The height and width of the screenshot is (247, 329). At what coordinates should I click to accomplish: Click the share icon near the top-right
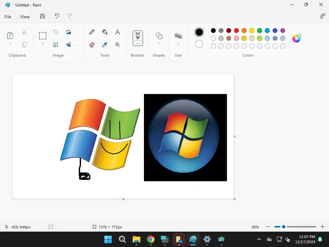(323, 16)
